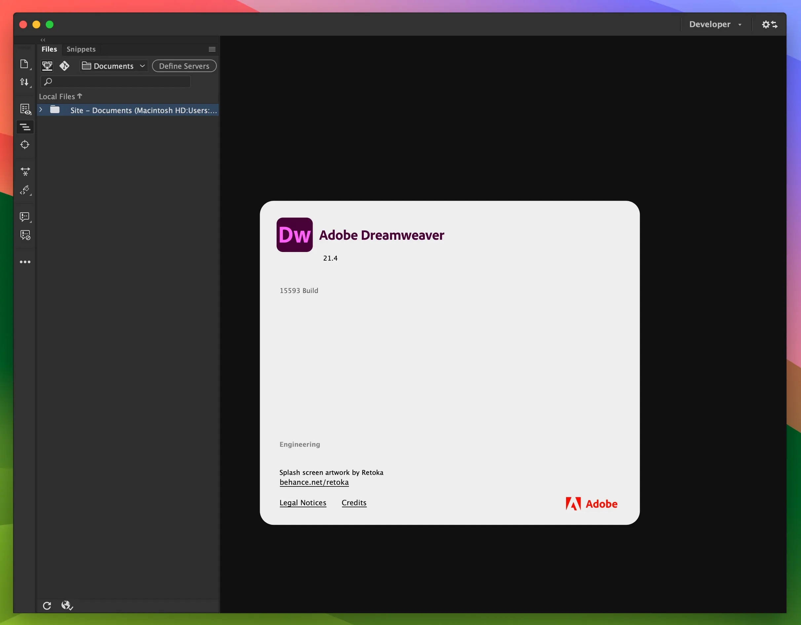Select the Site - Documents row
This screenshot has height=625, width=801.
click(x=128, y=110)
